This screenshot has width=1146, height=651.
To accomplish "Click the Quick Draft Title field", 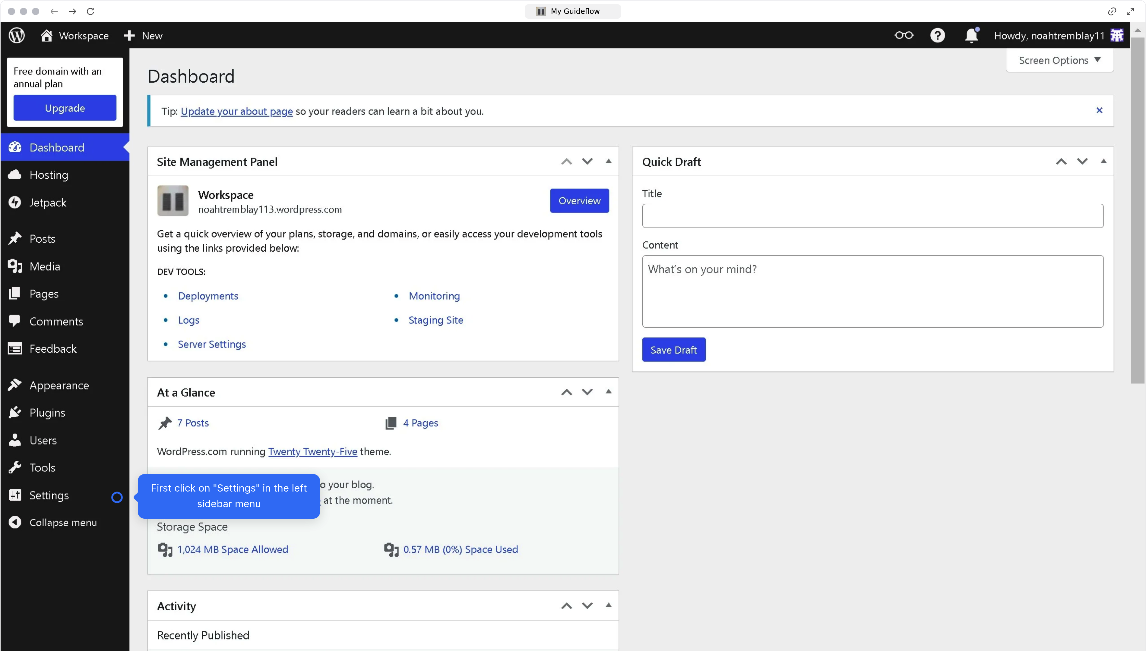I will click(872, 216).
